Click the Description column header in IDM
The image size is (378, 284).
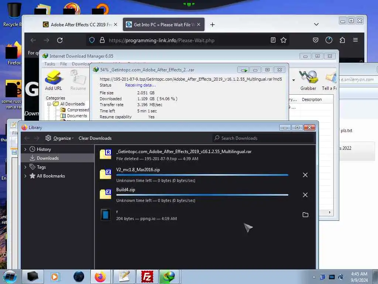pos(312,99)
